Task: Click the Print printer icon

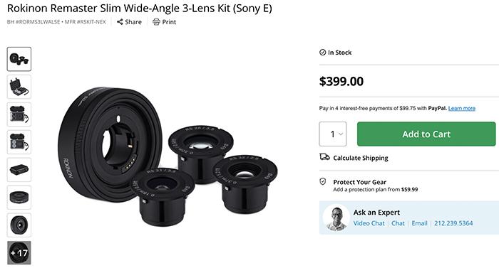Action: 156,22
